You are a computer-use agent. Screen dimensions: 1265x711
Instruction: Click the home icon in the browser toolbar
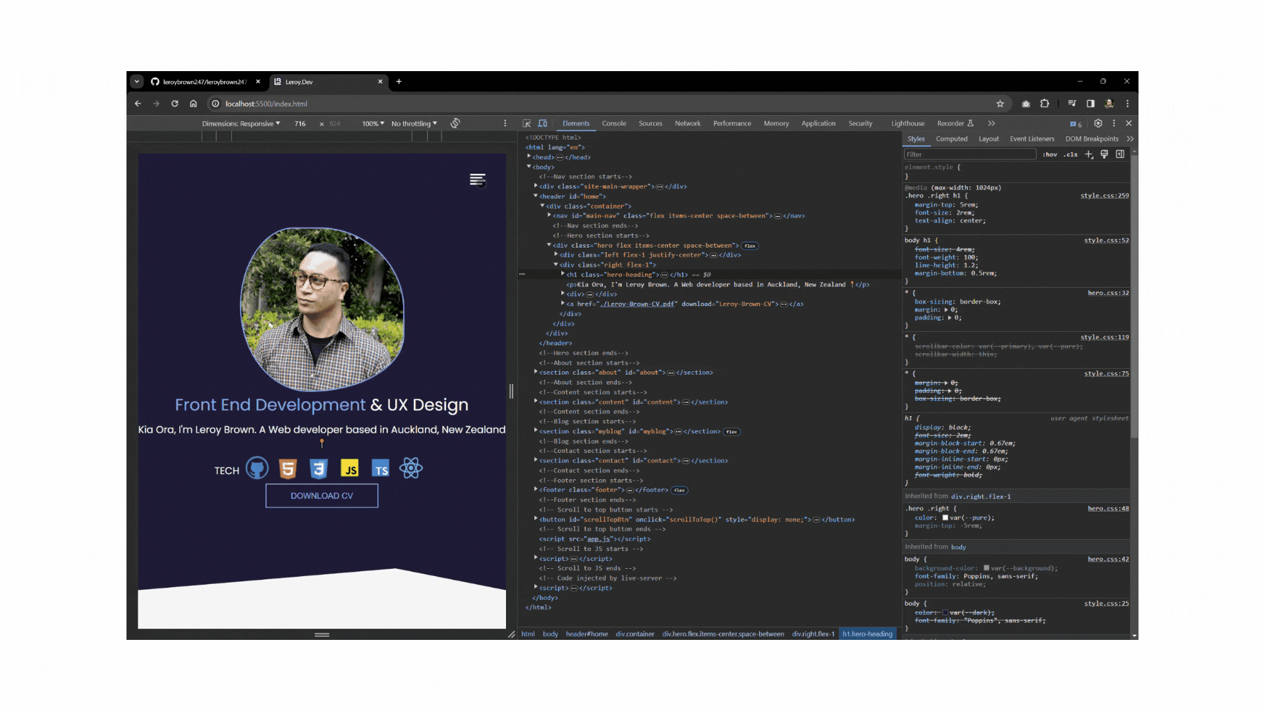click(193, 103)
